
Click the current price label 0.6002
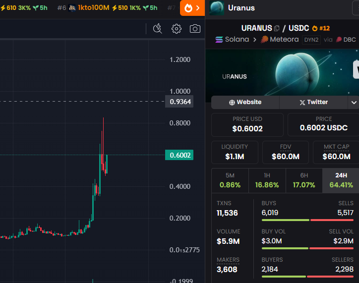coord(179,155)
